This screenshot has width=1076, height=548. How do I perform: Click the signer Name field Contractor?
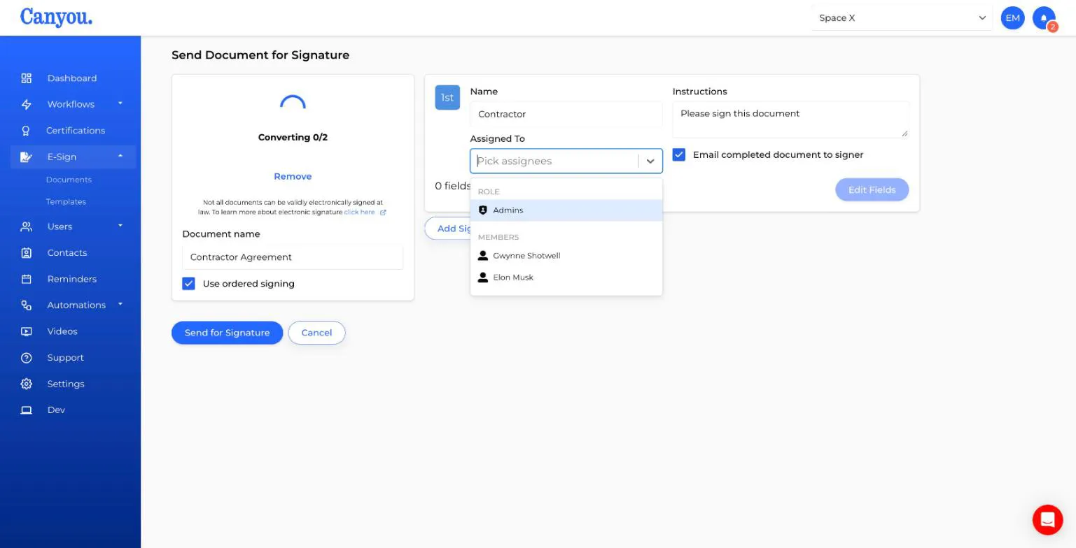pyautogui.click(x=566, y=114)
